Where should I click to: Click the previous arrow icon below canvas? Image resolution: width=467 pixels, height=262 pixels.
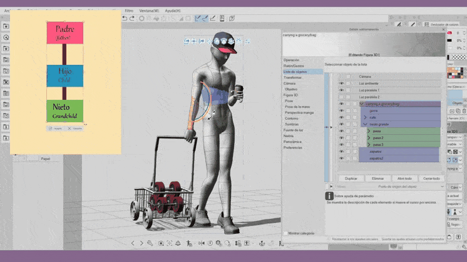pyautogui.click(x=133, y=243)
